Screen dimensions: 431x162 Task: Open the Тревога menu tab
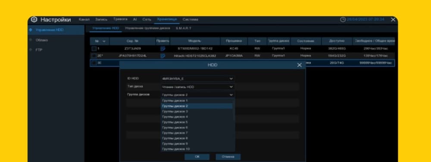[x=120, y=19]
